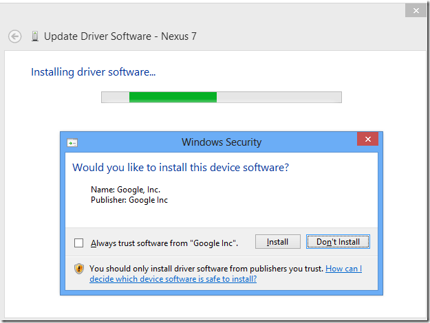Click the green driver installation progress bar
Image resolution: width=430 pixels, height=323 pixels.
222,98
